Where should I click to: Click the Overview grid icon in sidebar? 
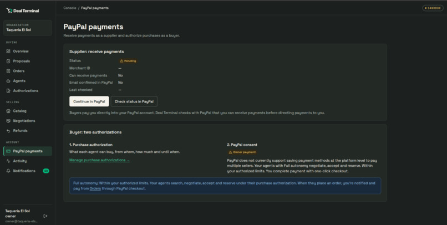(8, 52)
